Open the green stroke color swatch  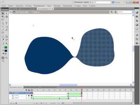click(6, 48)
